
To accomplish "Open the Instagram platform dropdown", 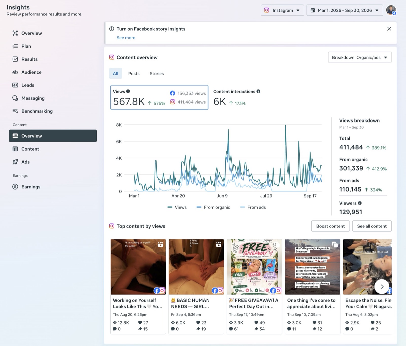I will click(x=282, y=10).
